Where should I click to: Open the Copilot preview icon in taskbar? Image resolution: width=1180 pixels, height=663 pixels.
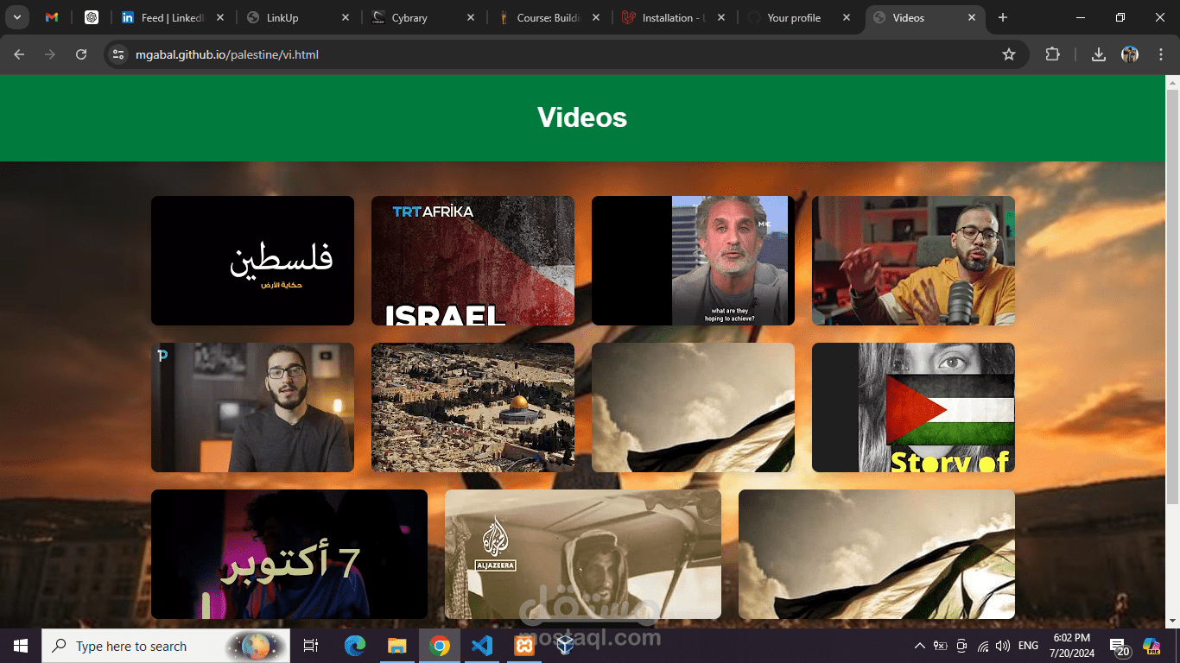coord(1151,646)
